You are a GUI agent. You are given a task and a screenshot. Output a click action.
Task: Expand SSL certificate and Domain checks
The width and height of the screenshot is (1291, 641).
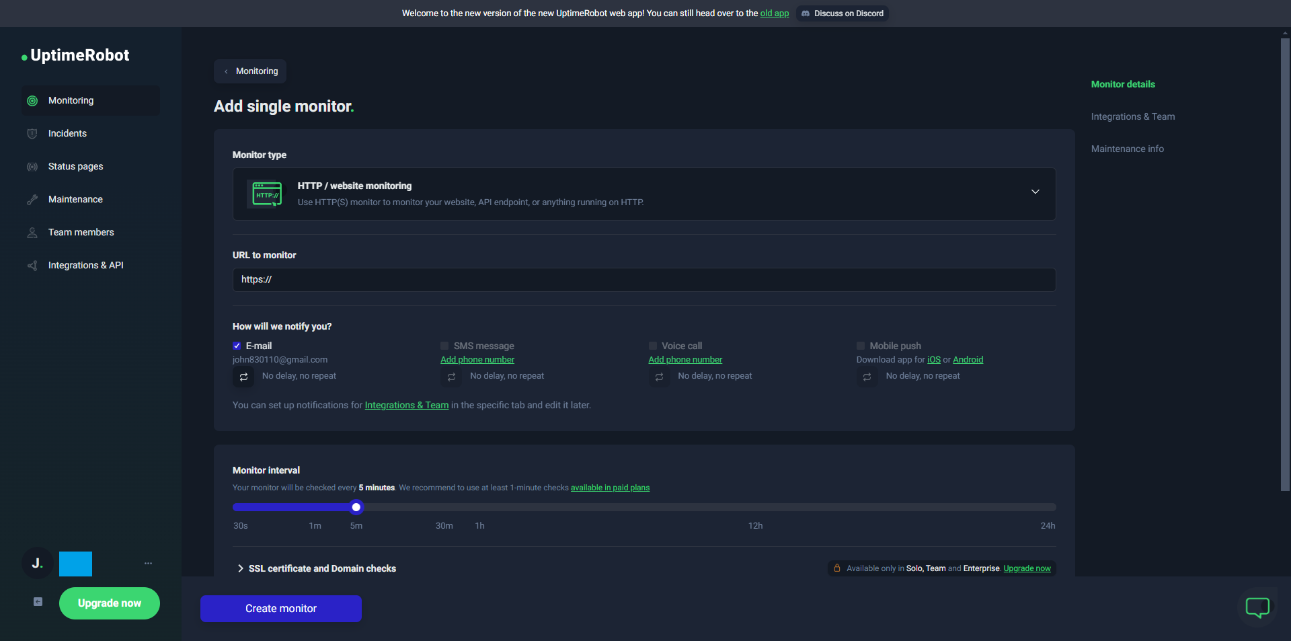[316, 568]
